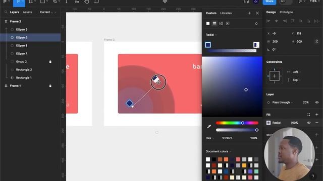Screen dimensions: 323x181
Task: Select the Rectangle shape tool
Action: [42, 2]
